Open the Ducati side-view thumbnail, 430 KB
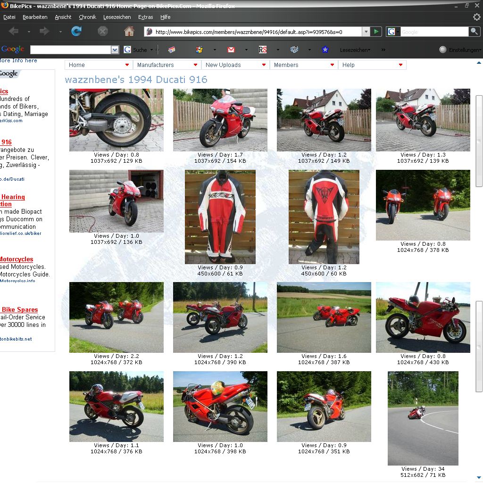This screenshot has height=483, width=483. 423,317
